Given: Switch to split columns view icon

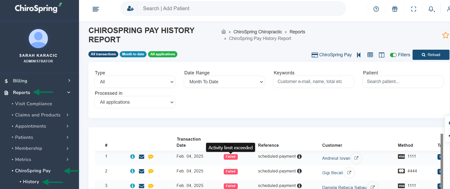Looking at the screenshot, I should pyautogui.click(x=381, y=55).
